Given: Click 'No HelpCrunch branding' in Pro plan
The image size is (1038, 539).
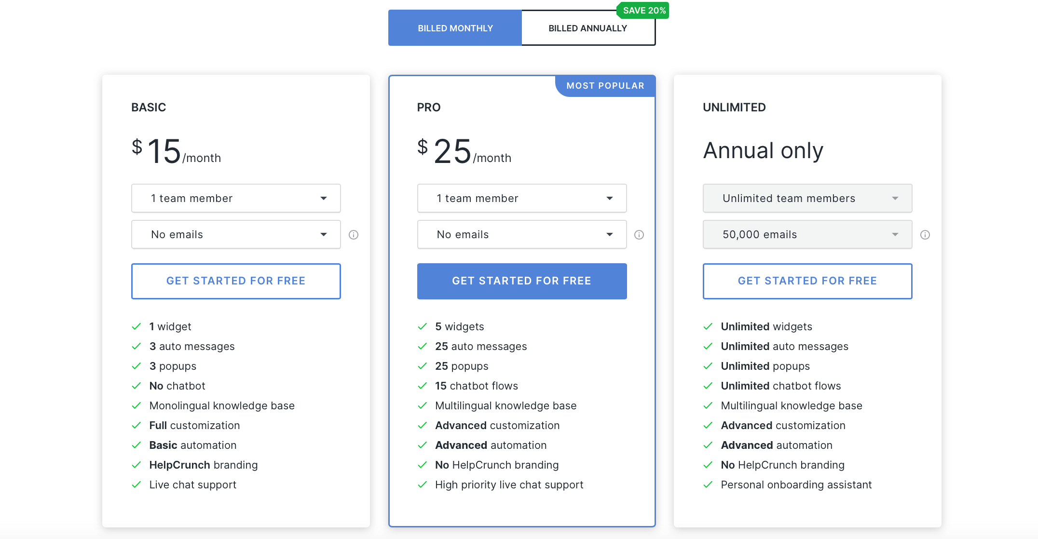Looking at the screenshot, I should pyautogui.click(x=497, y=465).
